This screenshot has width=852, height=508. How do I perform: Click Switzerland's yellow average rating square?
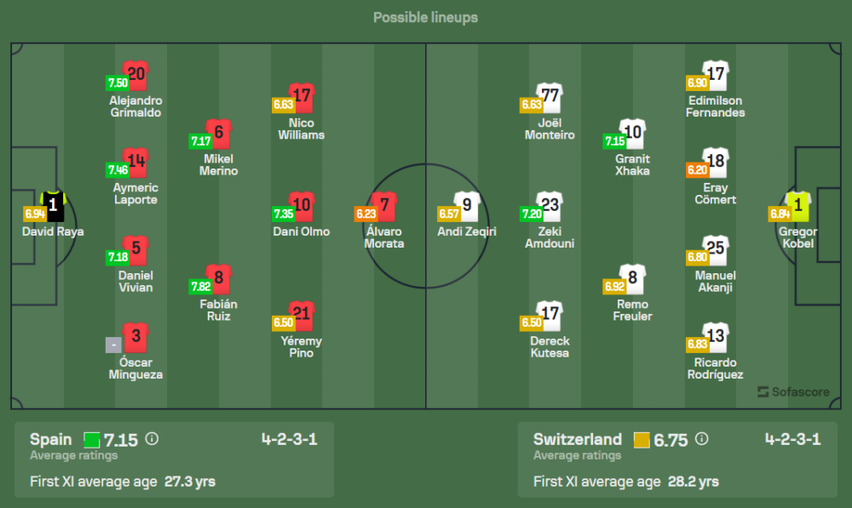pyautogui.click(x=642, y=440)
